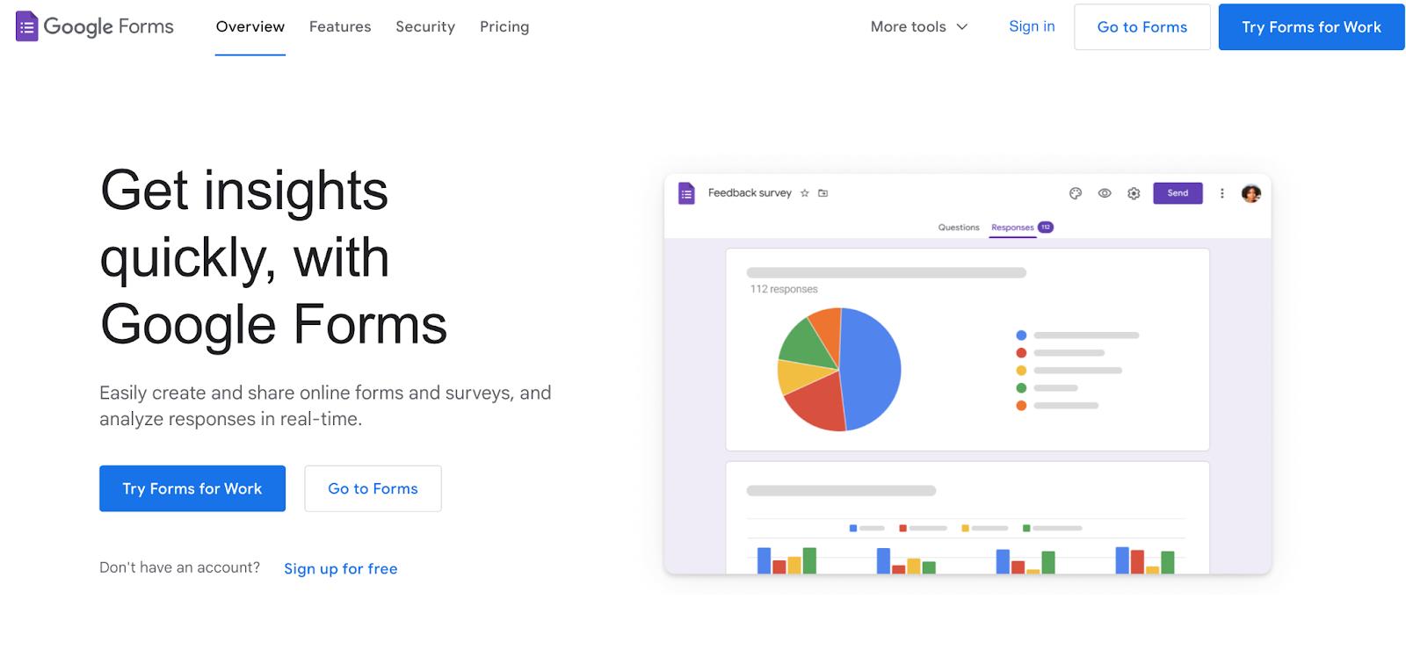Click the blue square in bar chart legend

853,529
